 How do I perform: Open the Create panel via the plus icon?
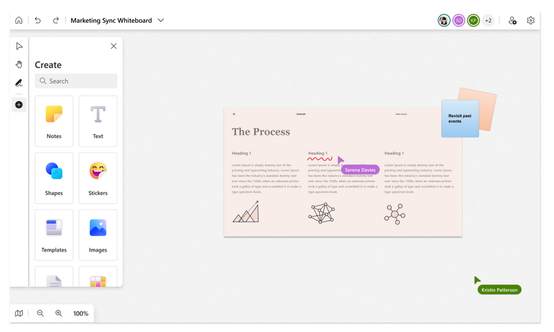[x=19, y=104]
